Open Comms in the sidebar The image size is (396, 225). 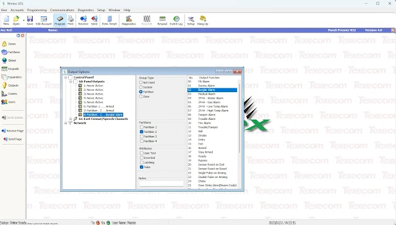pos(9,94)
